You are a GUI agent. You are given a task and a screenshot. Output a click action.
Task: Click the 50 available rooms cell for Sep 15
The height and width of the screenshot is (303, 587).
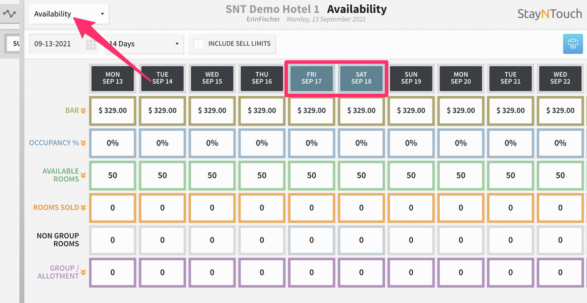tap(212, 175)
